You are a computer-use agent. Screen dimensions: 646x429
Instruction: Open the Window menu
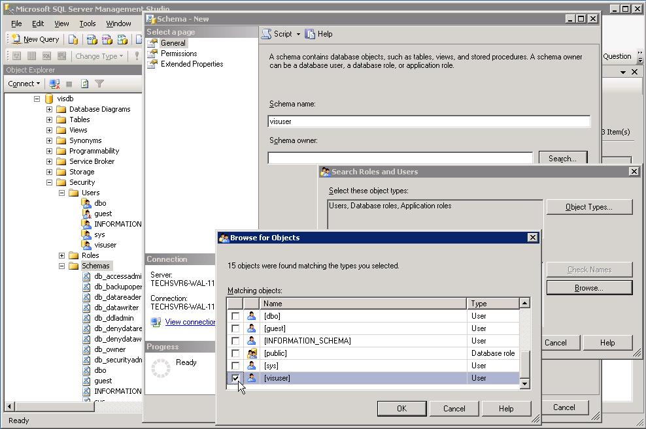tap(118, 24)
